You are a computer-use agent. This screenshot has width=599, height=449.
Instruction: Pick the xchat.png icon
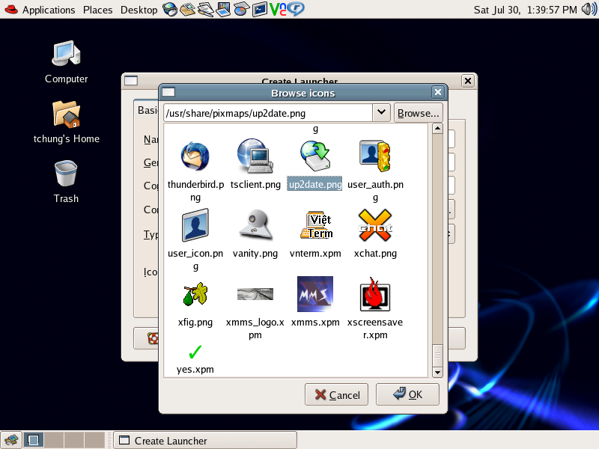[375, 225]
